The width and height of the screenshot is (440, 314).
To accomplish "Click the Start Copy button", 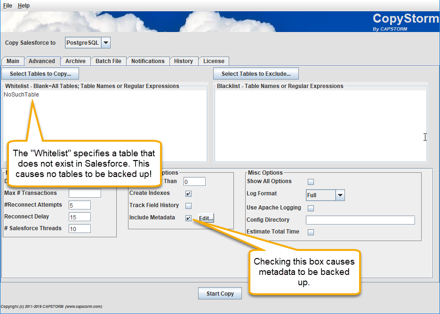I will (220, 293).
